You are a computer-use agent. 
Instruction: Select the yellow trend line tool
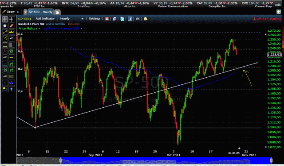tap(5, 32)
